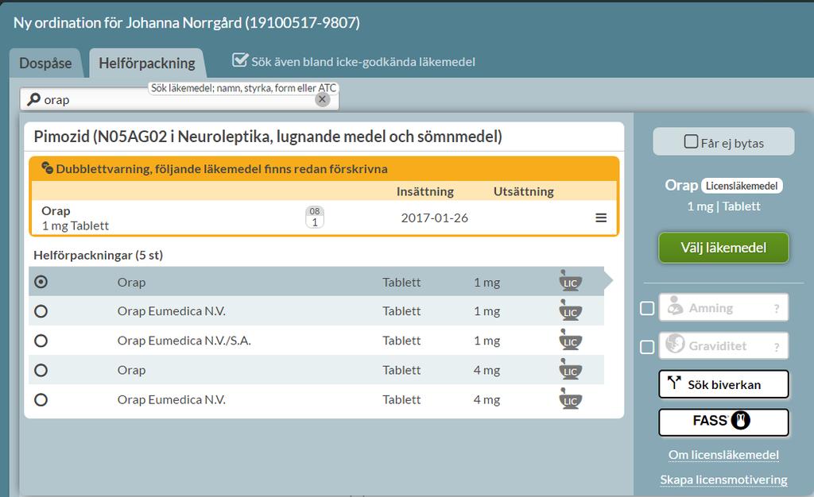
Task: Select Orap Eumedica N.V./S.A. radio button
Action: coord(41,341)
